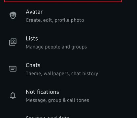Tap the Chats message-bubble icon
The image size is (137, 118).
pos(13,69)
